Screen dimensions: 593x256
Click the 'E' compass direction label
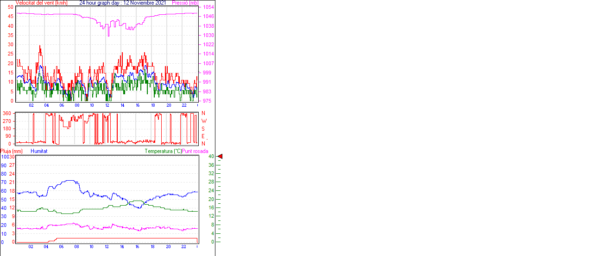[203, 136]
